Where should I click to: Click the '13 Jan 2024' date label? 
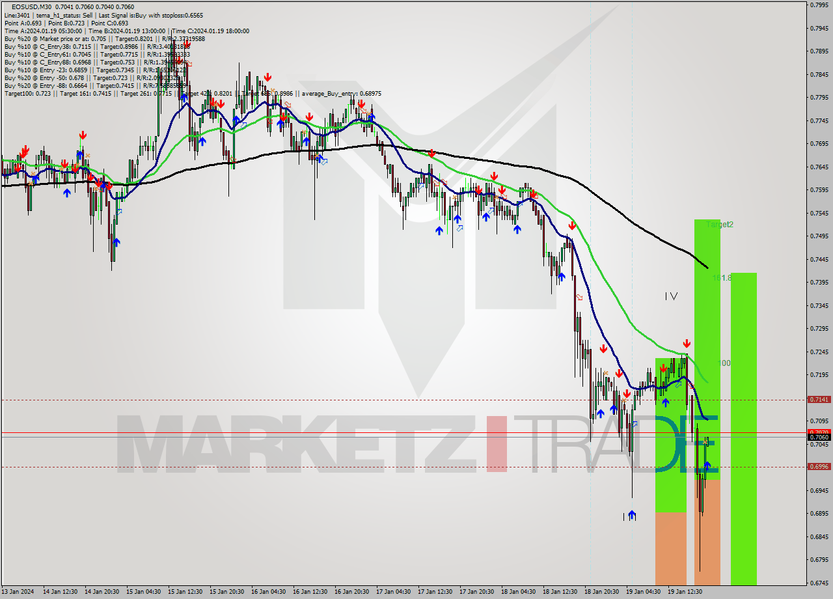(x=18, y=592)
